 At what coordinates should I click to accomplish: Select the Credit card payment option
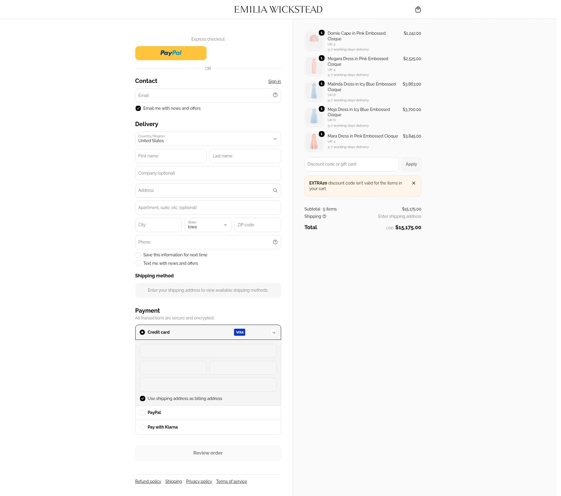point(142,332)
